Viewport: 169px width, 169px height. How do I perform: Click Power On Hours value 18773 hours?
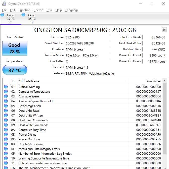pos(155,62)
